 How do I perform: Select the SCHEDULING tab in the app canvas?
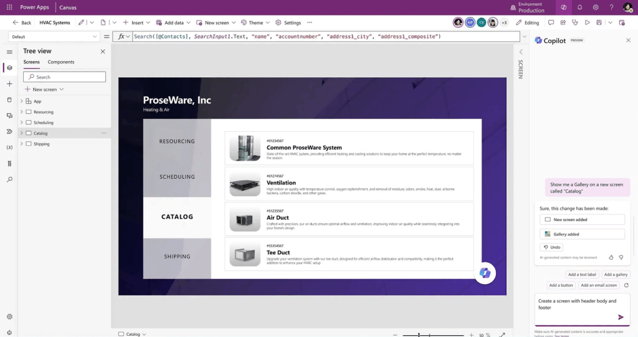pos(177,177)
